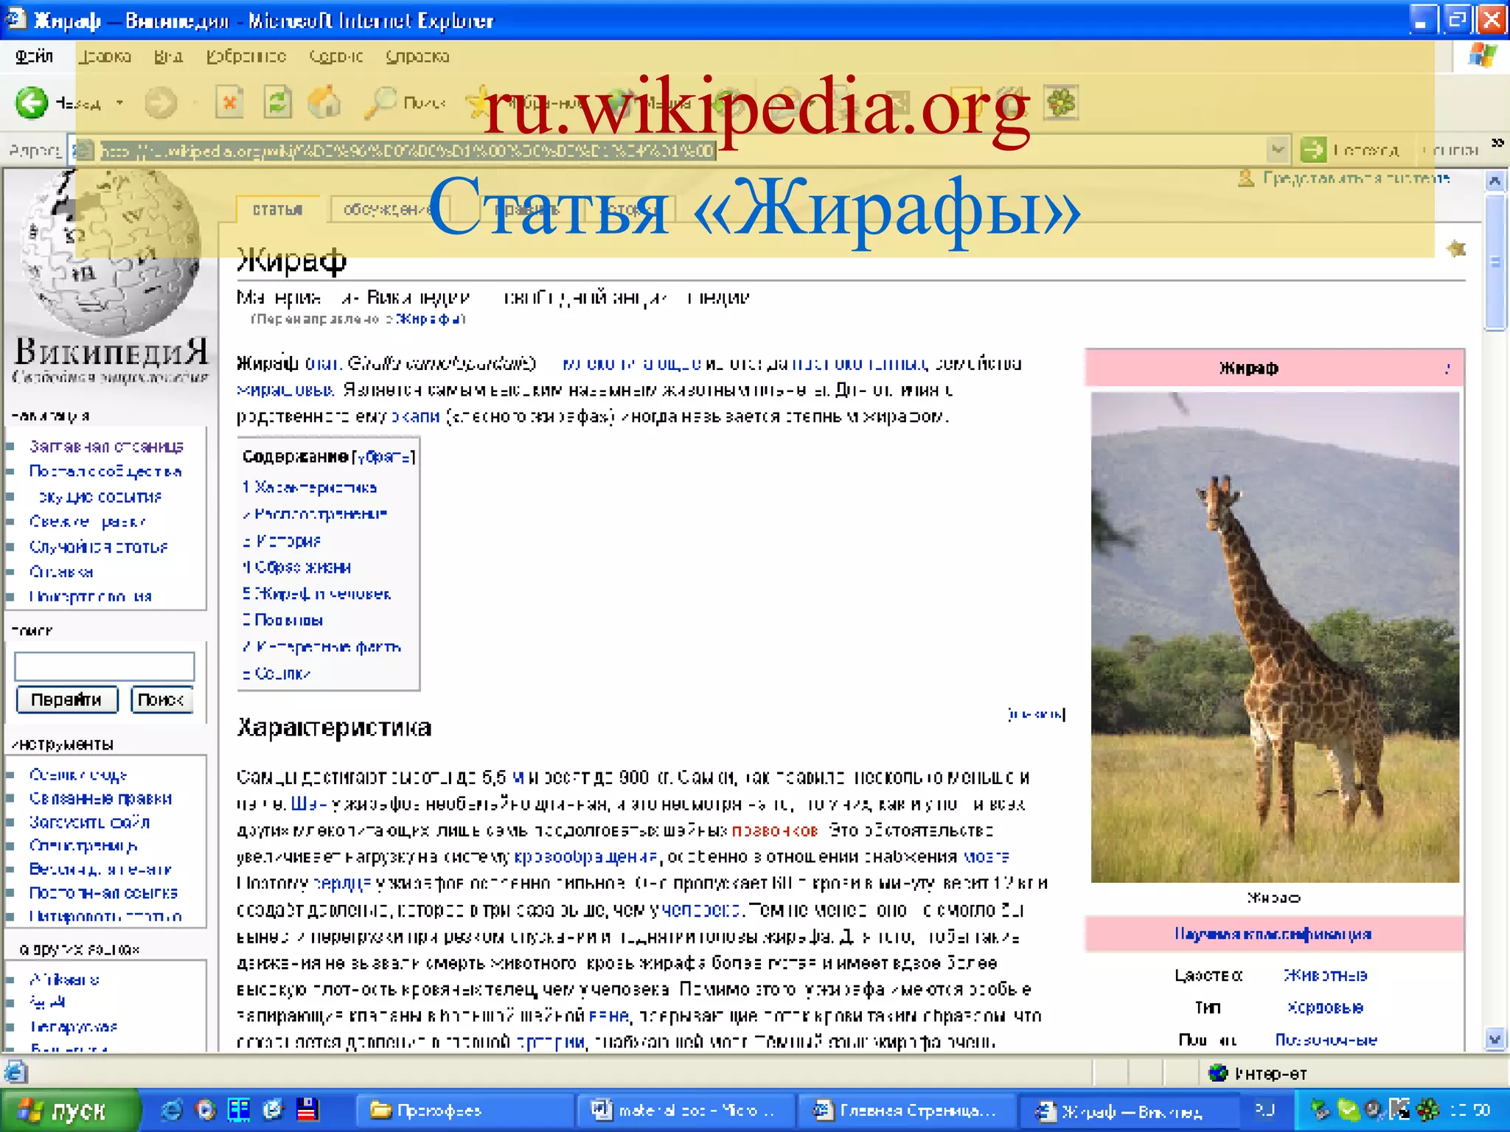Screen dimensions: 1510x1132
Task: Open the Справка menu
Action: (x=417, y=56)
